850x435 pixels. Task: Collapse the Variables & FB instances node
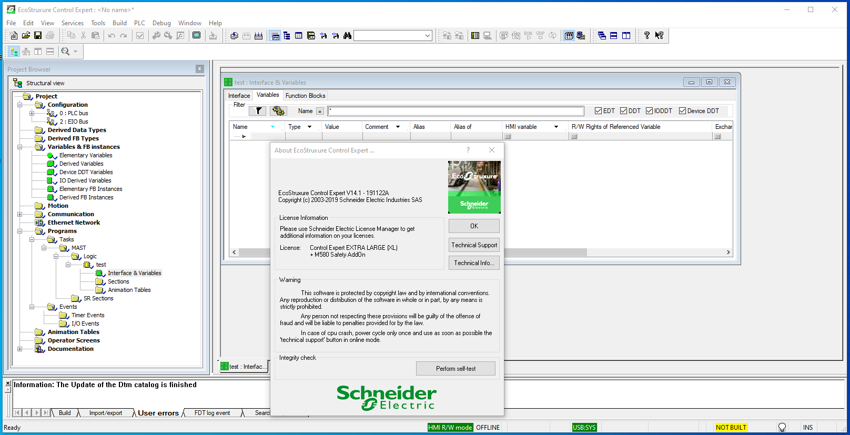(20, 147)
